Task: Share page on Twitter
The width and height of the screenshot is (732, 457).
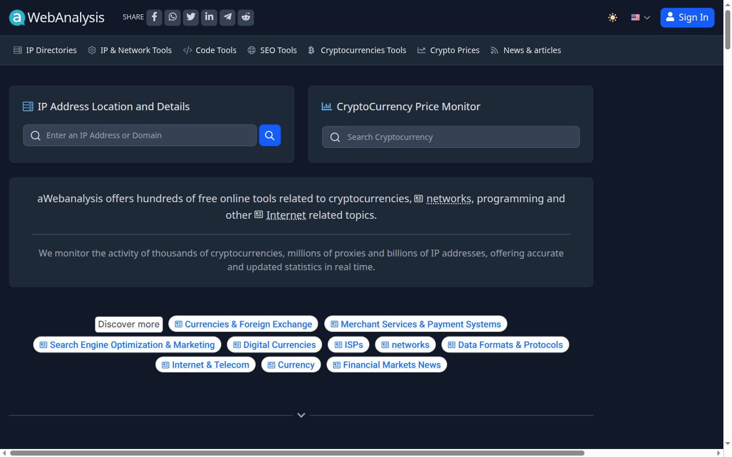Action: coord(191,17)
